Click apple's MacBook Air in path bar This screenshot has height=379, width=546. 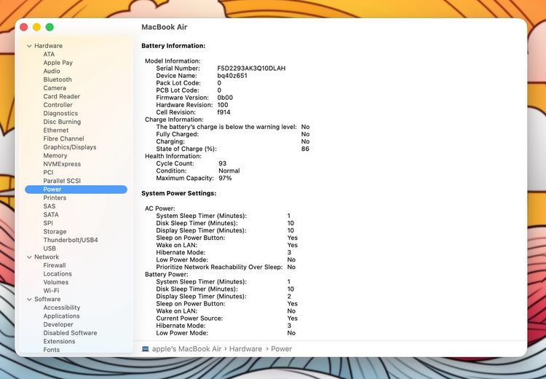(186, 349)
